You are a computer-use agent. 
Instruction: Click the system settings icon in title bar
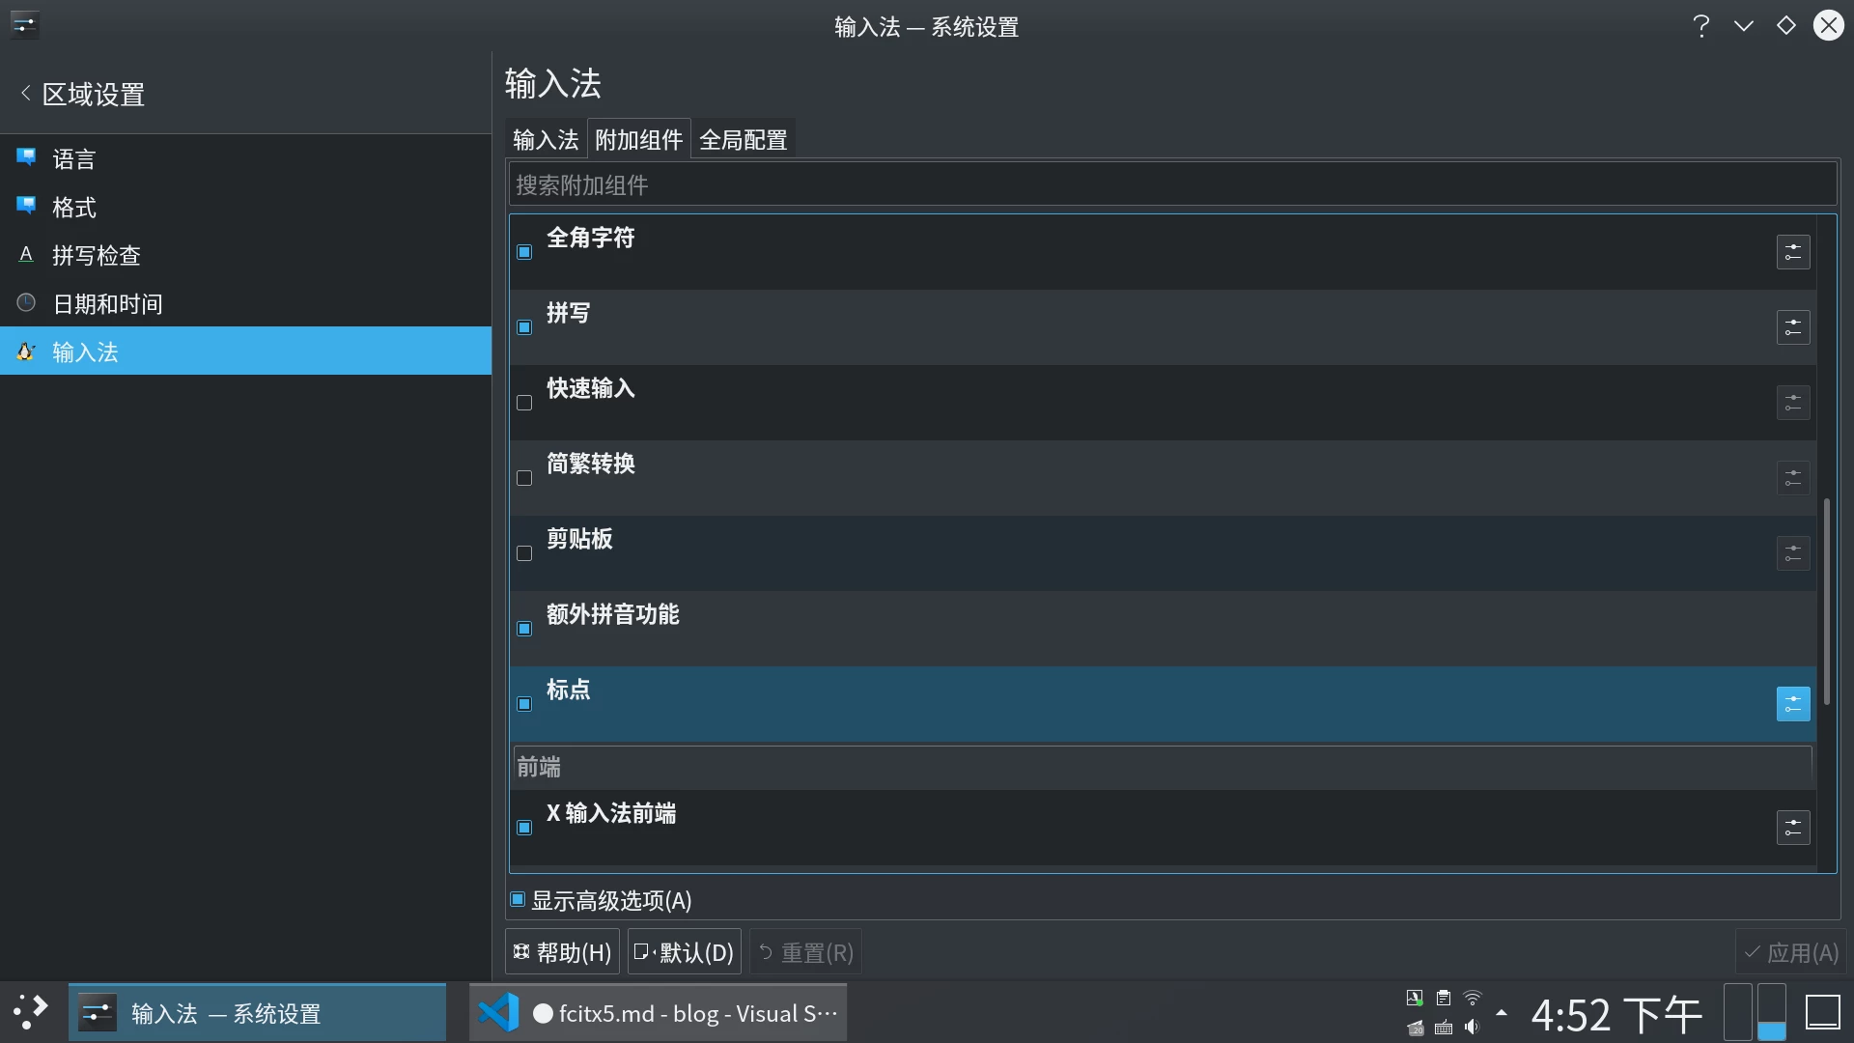coord(24,25)
